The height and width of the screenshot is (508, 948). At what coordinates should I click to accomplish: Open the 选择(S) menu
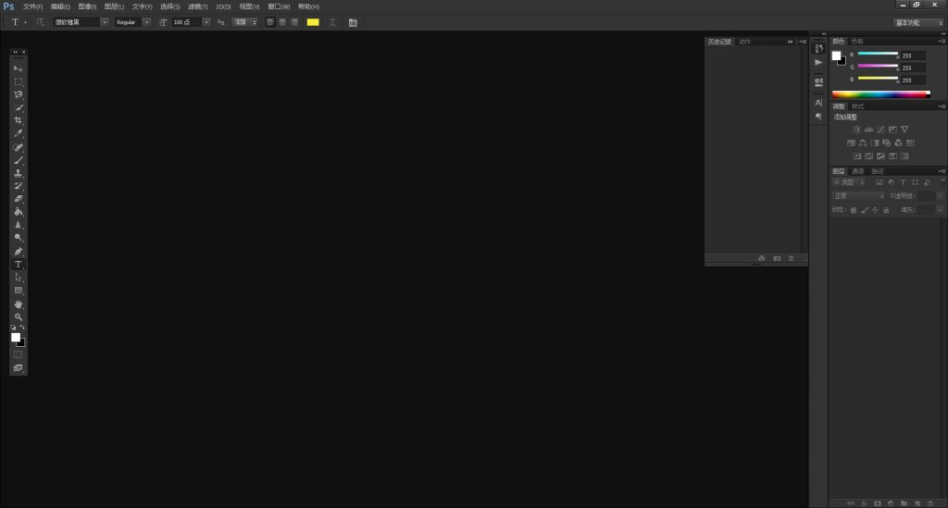(170, 6)
